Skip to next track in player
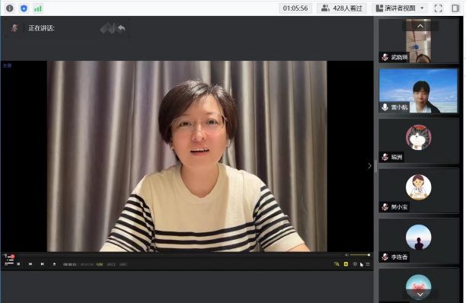The width and height of the screenshot is (466, 303). pyautogui.click(x=42, y=263)
